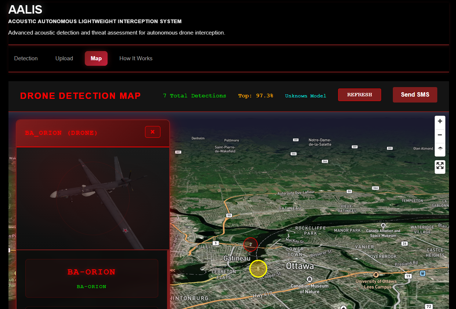
Task: Click the 'CASTLE HEIGHTS' map label
Action: click(435, 252)
